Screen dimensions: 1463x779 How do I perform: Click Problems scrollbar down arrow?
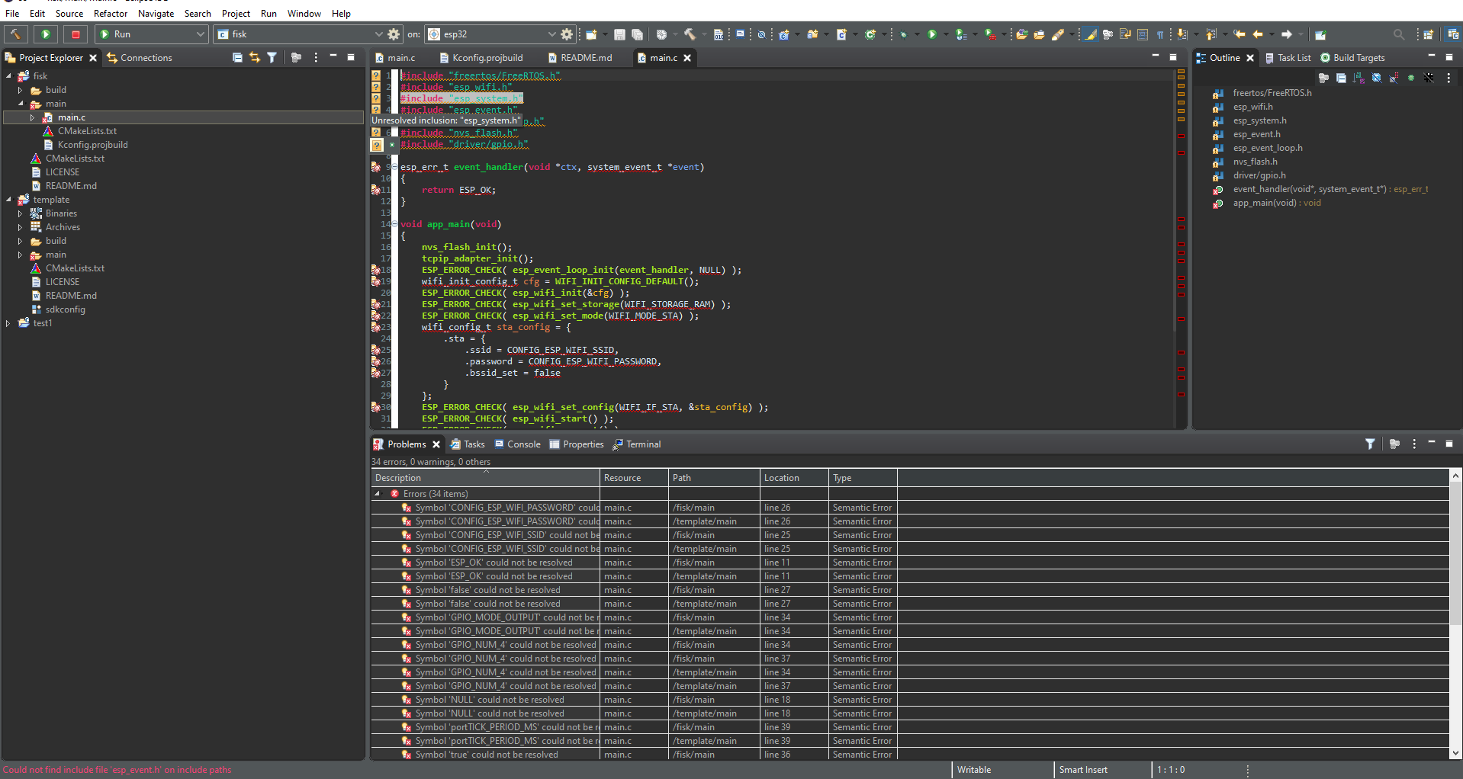point(1455,753)
